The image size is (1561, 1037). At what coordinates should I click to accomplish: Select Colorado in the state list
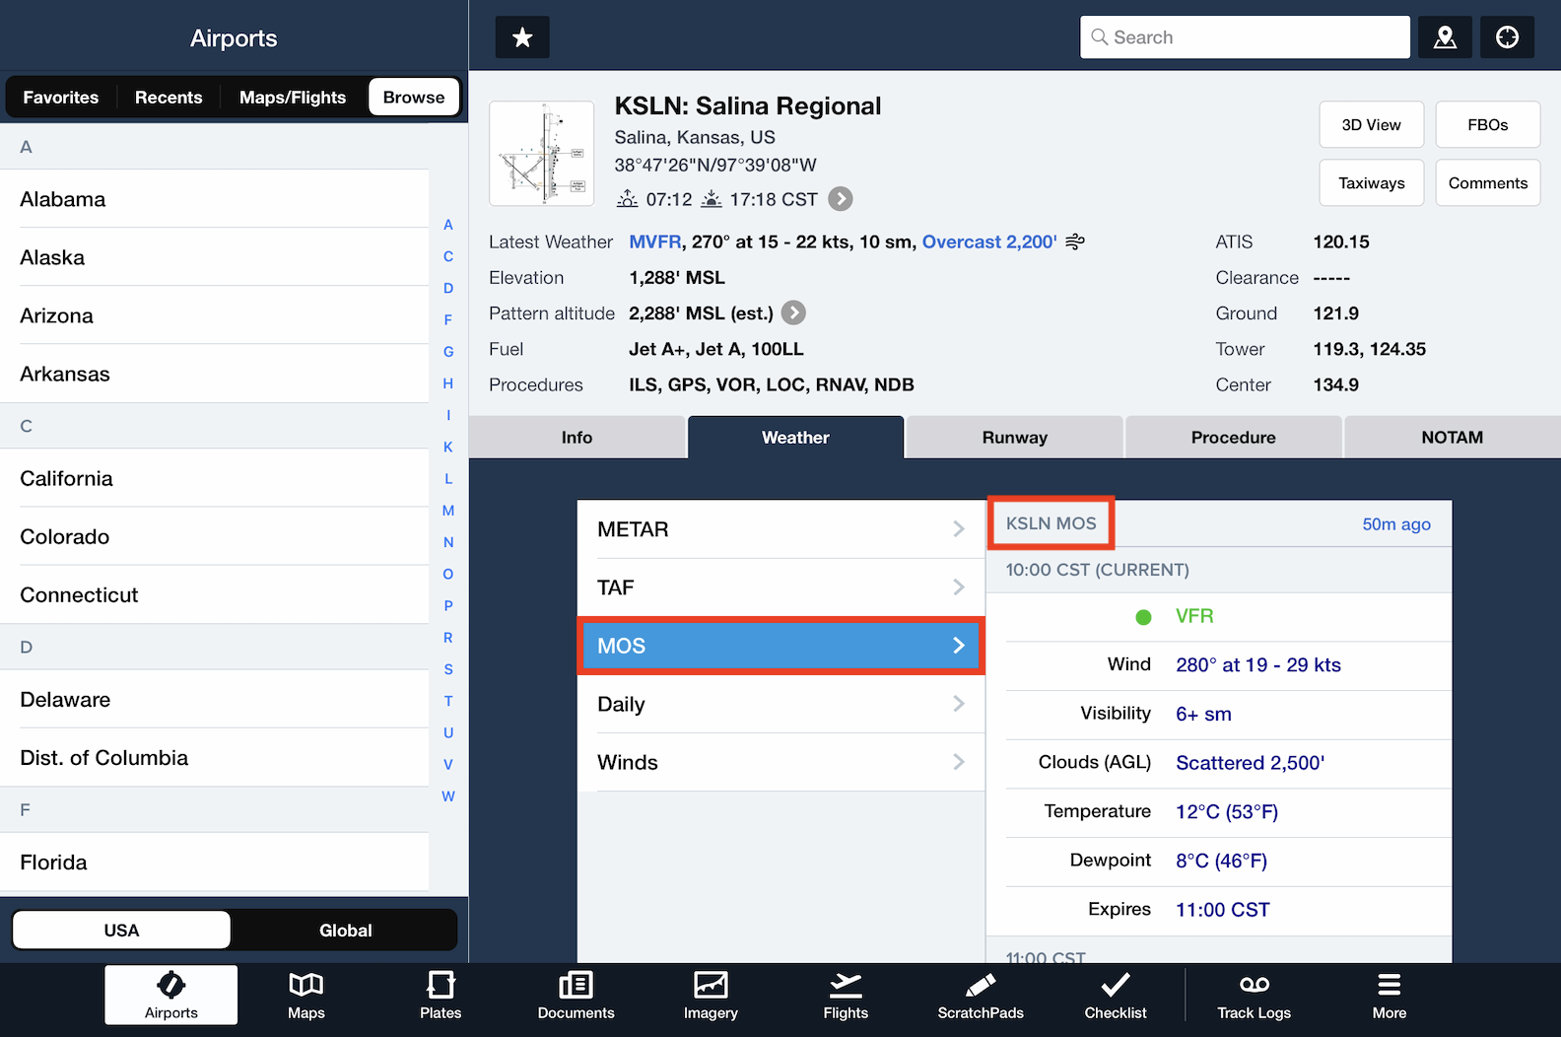click(215, 536)
